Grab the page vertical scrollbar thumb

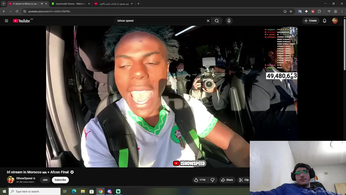coord(344,45)
